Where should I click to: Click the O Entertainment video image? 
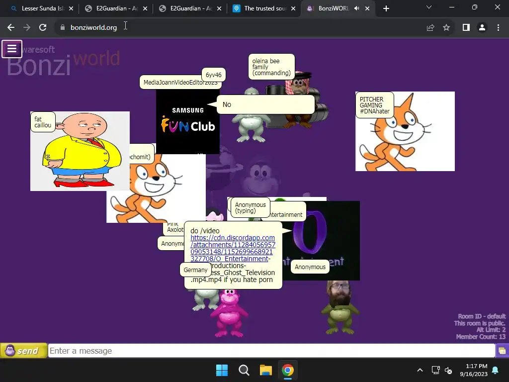(322, 240)
